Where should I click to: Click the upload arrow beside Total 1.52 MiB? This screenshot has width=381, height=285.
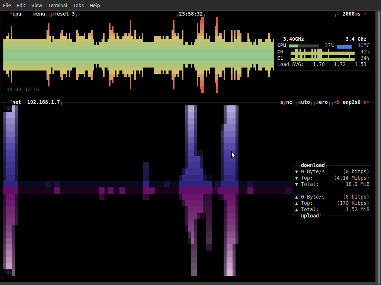click(x=297, y=209)
